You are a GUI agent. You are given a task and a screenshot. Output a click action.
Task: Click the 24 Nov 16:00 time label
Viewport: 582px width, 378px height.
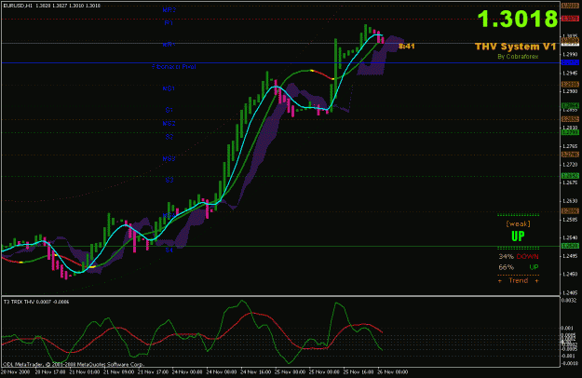coord(256,372)
